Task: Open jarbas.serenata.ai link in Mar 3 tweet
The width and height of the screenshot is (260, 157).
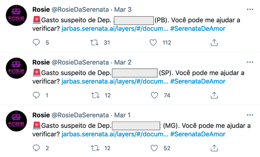Action: click(115, 29)
